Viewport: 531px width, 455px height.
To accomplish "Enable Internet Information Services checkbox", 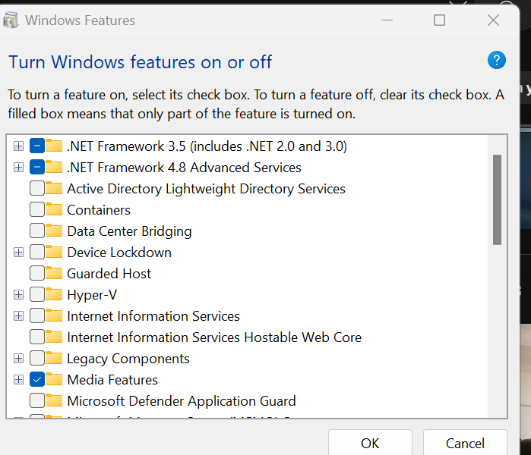I will tap(37, 316).
